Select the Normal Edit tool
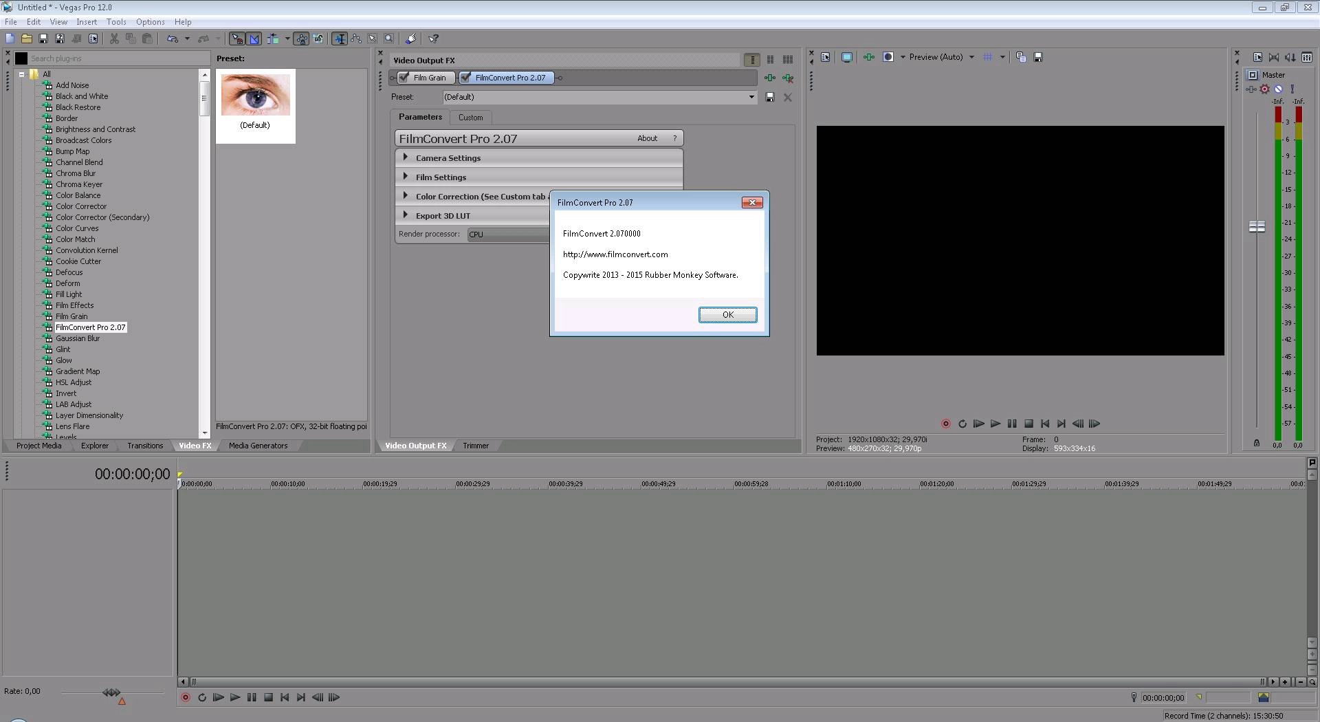Viewport: 1320px width, 722px height. click(x=340, y=39)
